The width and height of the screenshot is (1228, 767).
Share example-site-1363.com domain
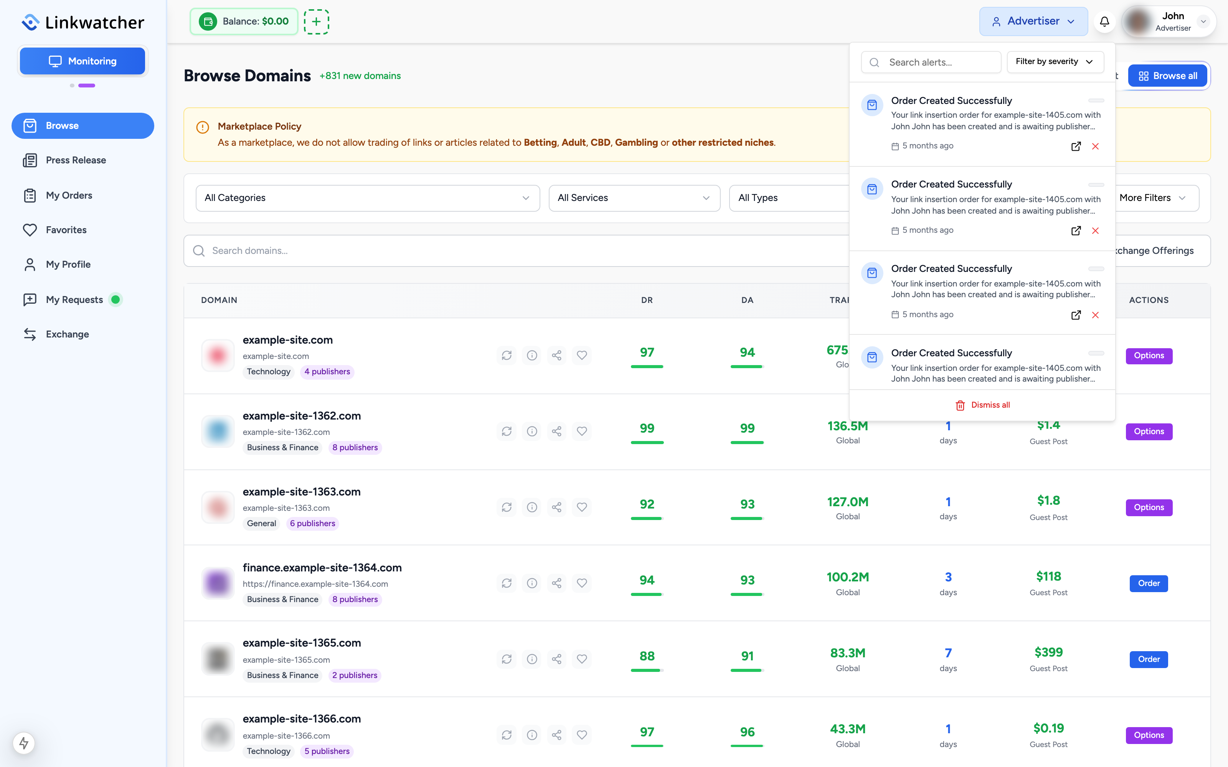coord(557,507)
